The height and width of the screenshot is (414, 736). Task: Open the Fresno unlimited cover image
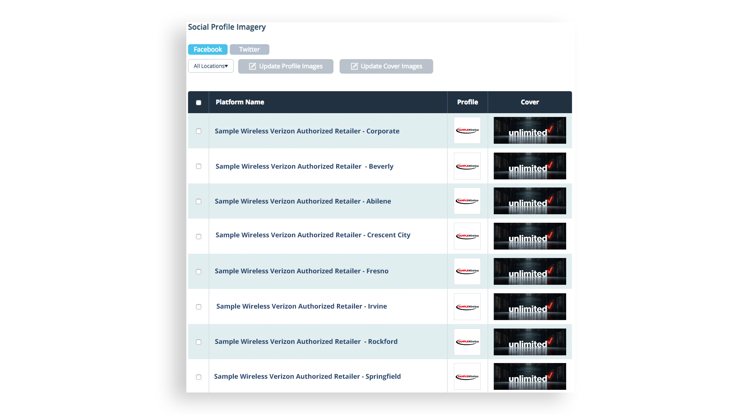[530, 271]
